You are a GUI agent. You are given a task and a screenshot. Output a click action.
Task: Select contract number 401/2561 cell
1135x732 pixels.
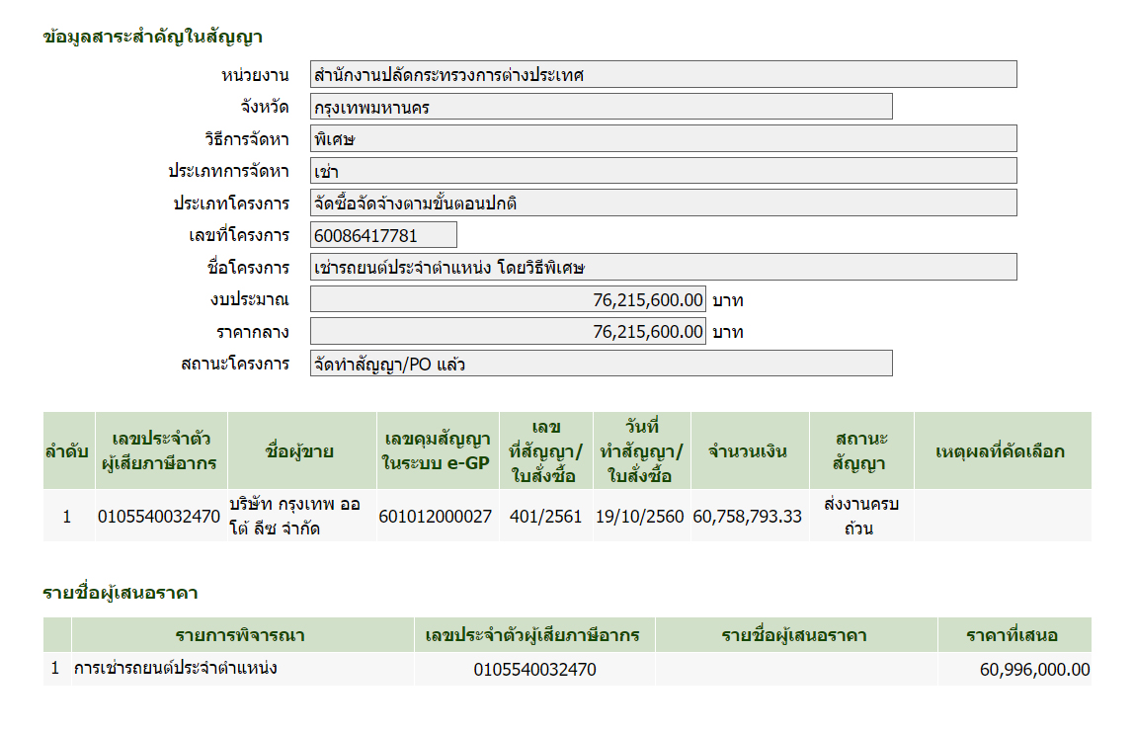tap(545, 516)
